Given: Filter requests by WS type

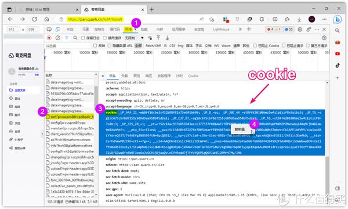Looking at the screenshot, I should 216,45.
